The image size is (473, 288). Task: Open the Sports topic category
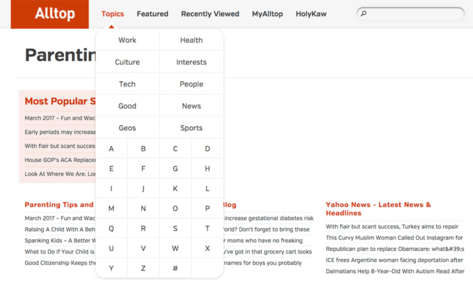[x=192, y=128]
